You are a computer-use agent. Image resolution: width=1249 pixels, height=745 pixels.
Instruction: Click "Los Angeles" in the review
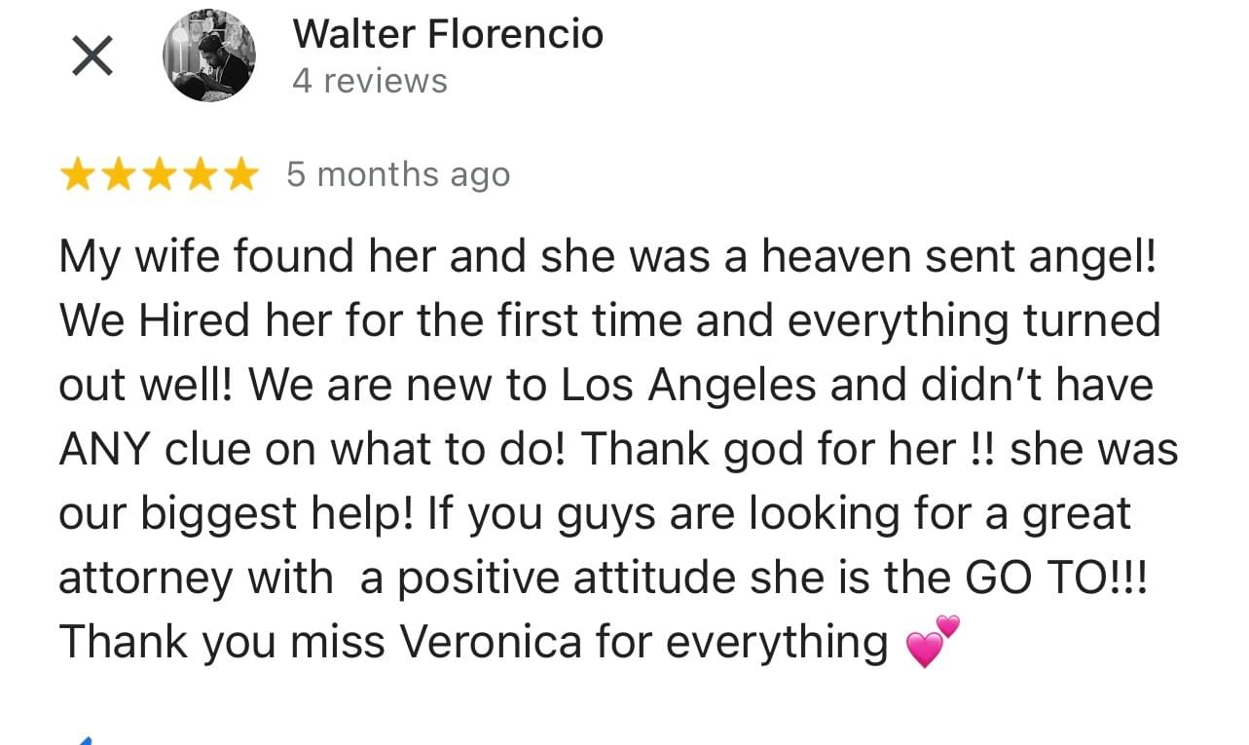pyautogui.click(x=688, y=386)
